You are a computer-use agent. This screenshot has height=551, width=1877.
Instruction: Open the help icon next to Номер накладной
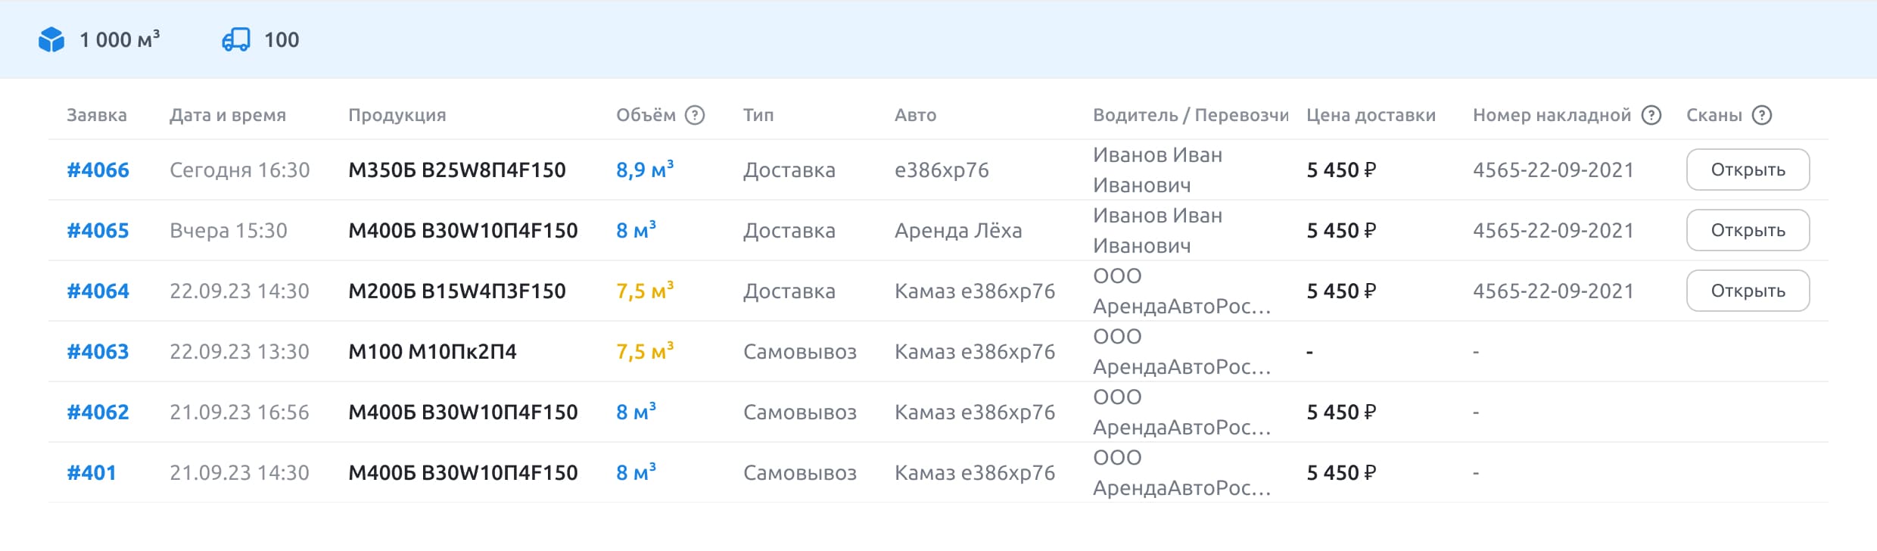coord(1651,115)
